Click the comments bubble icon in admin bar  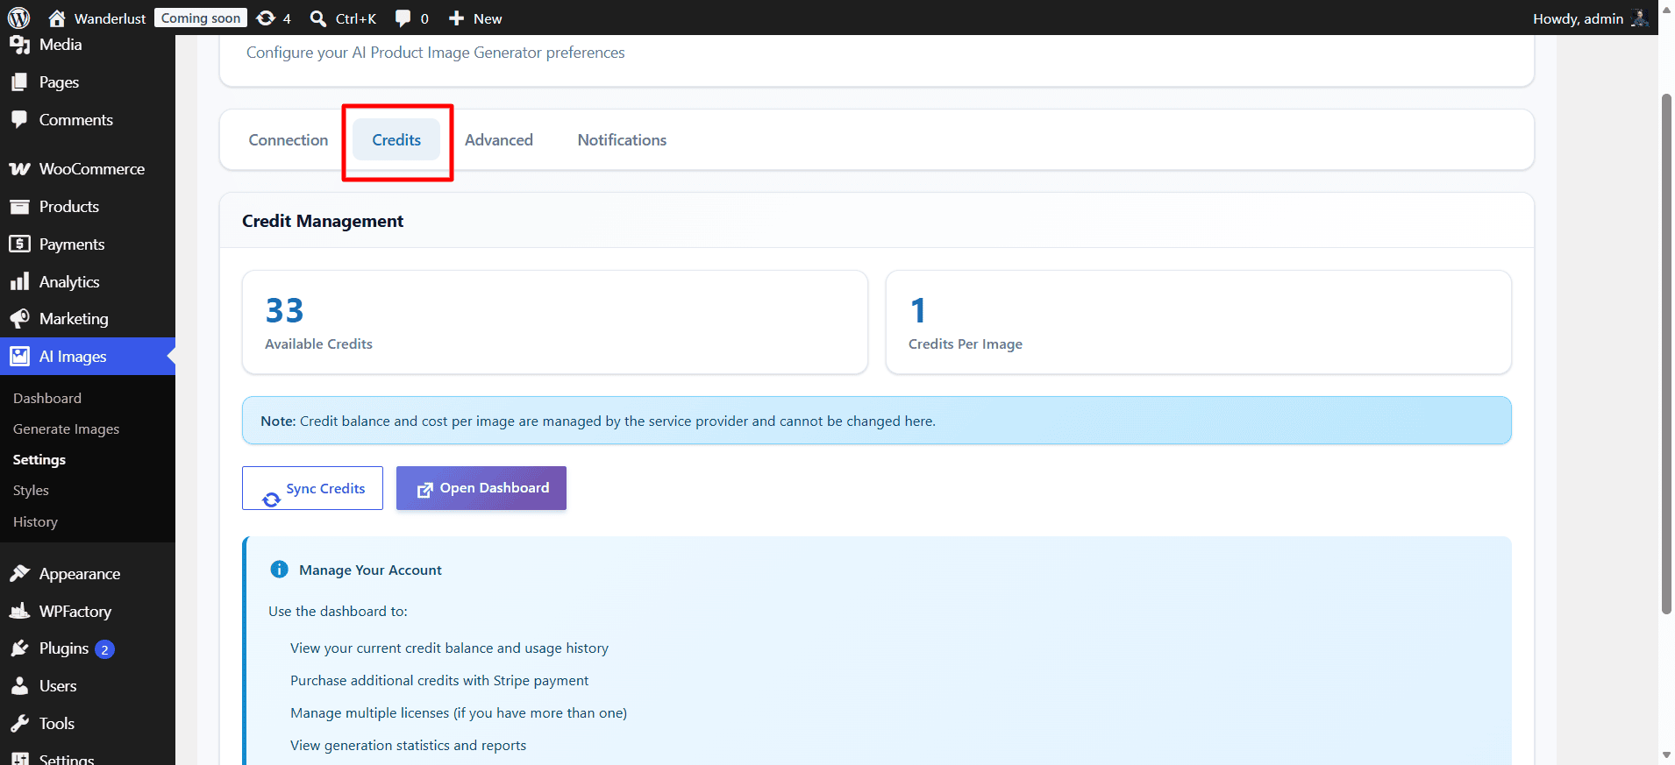pyautogui.click(x=403, y=18)
